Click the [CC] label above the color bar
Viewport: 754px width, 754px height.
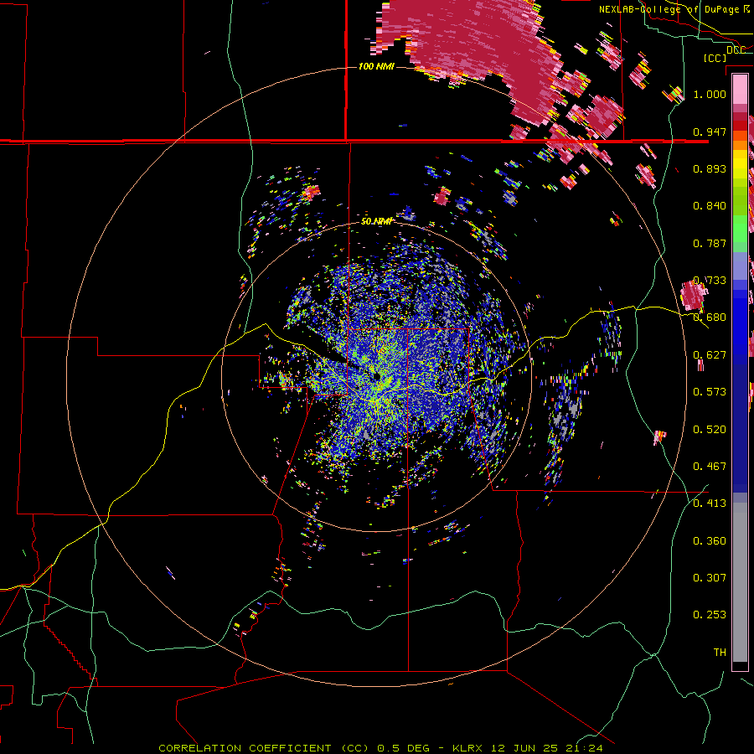[x=715, y=58]
